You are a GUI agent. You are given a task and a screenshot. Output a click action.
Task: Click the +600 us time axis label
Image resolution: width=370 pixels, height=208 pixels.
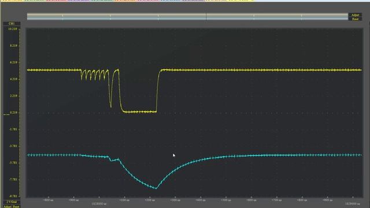(251, 200)
